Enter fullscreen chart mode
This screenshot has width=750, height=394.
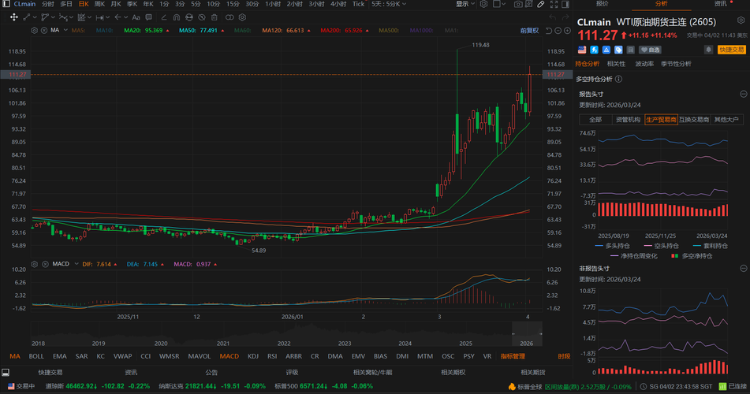click(554, 4)
